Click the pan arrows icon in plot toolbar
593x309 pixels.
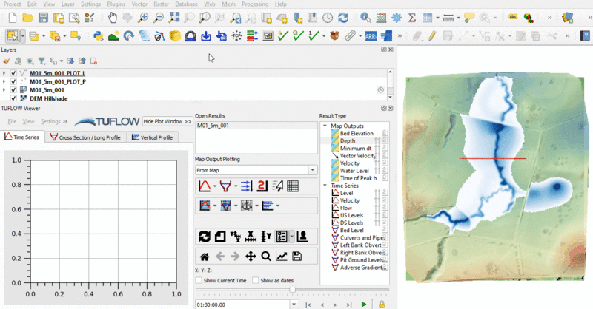pyautogui.click(x=251, y=257)
